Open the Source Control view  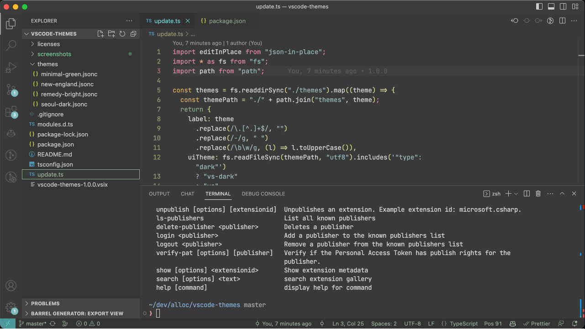pyautogui.click(x=11, y=89)
